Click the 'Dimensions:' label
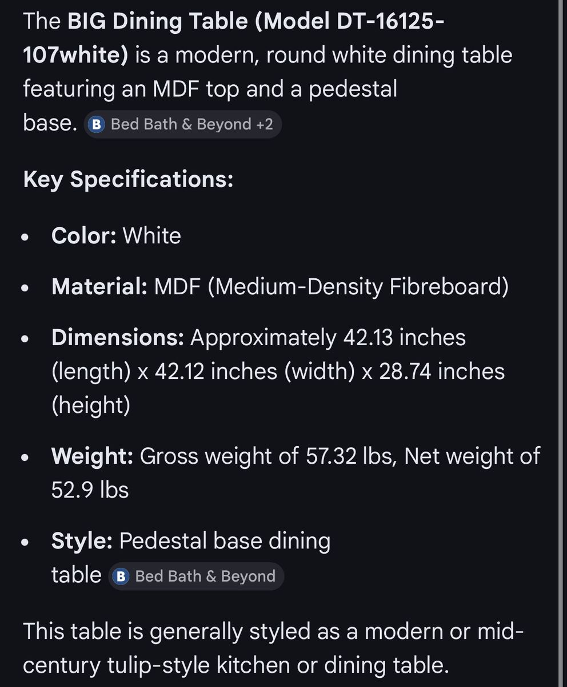567x687 pixels. 117,338
